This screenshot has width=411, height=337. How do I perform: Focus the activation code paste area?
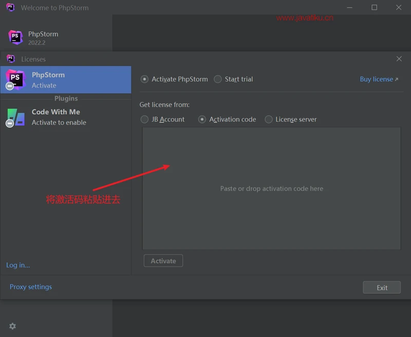[x=271, y=188]
